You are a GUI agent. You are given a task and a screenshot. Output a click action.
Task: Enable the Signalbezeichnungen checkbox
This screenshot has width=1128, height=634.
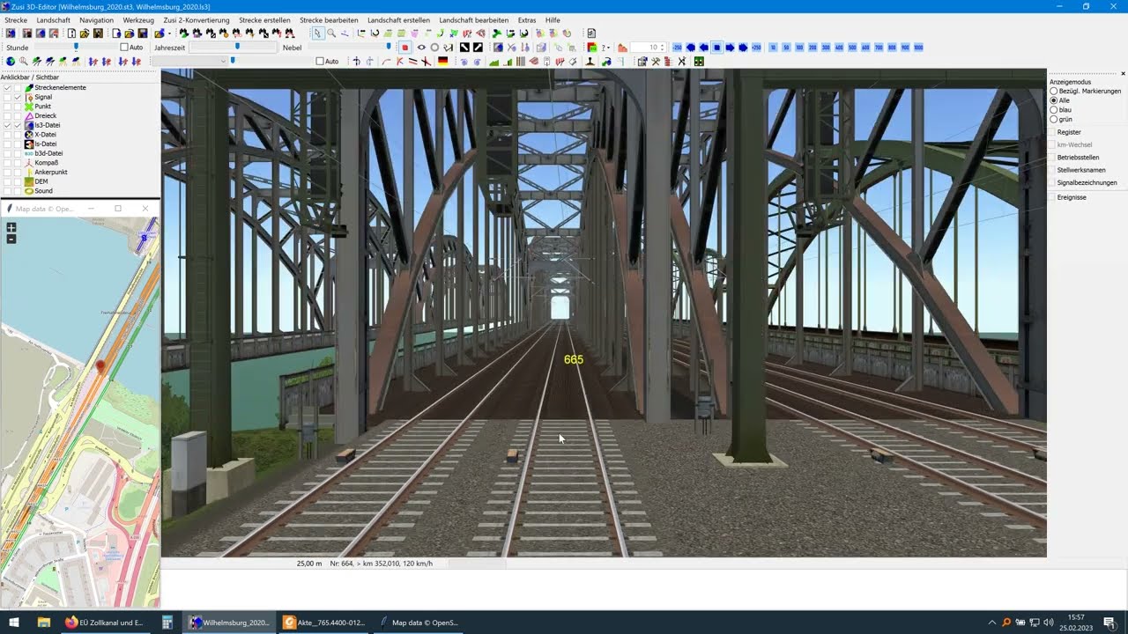(1051, 182)
